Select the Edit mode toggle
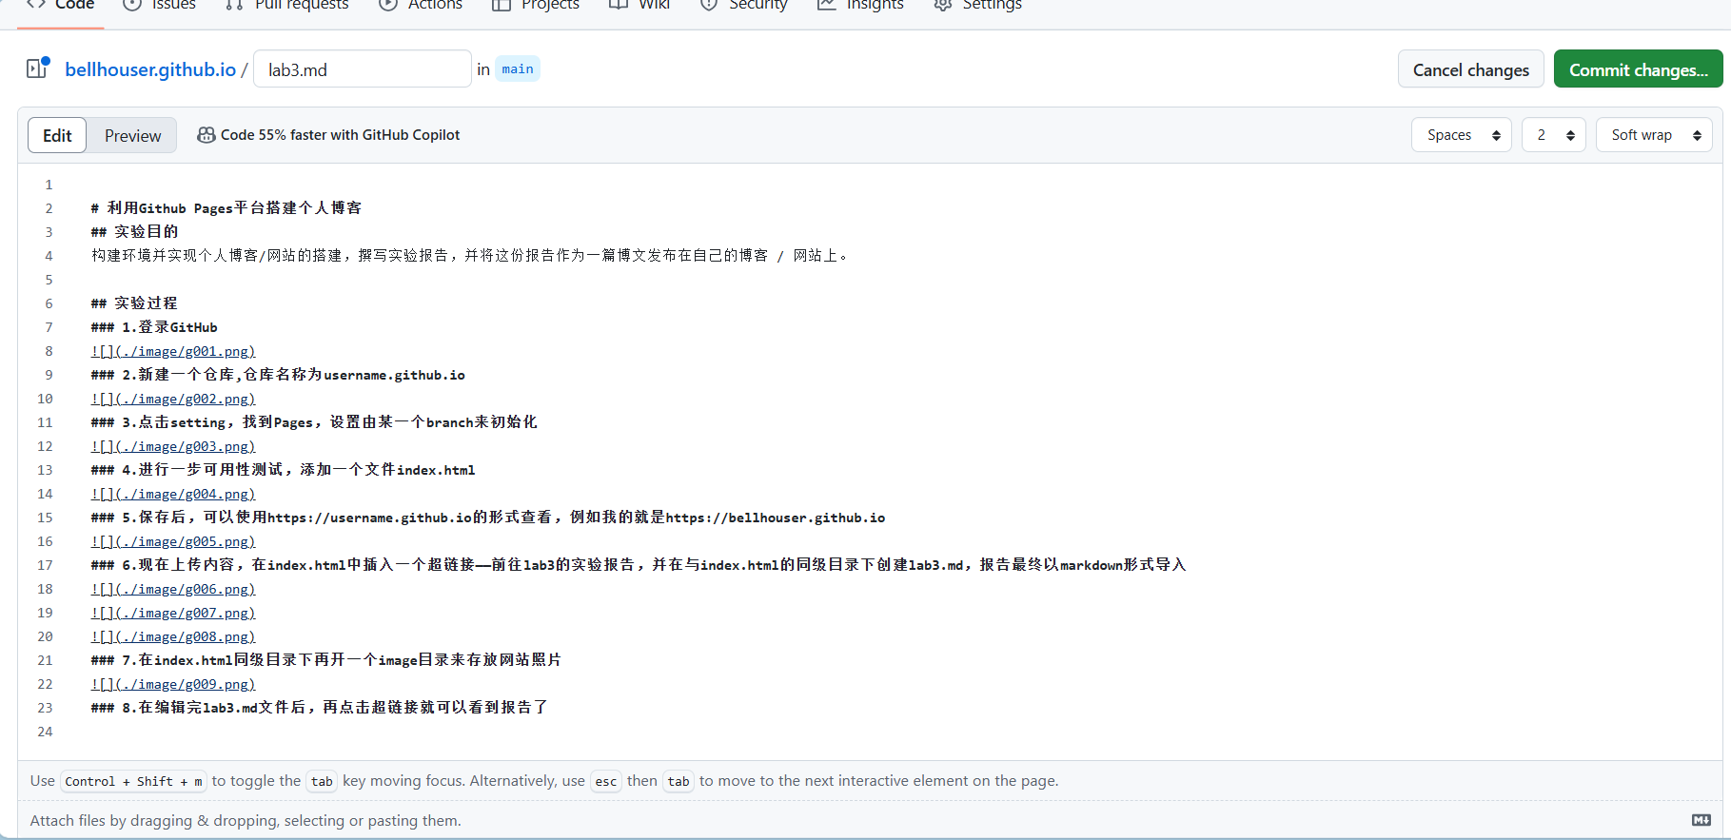 [57, 136]
